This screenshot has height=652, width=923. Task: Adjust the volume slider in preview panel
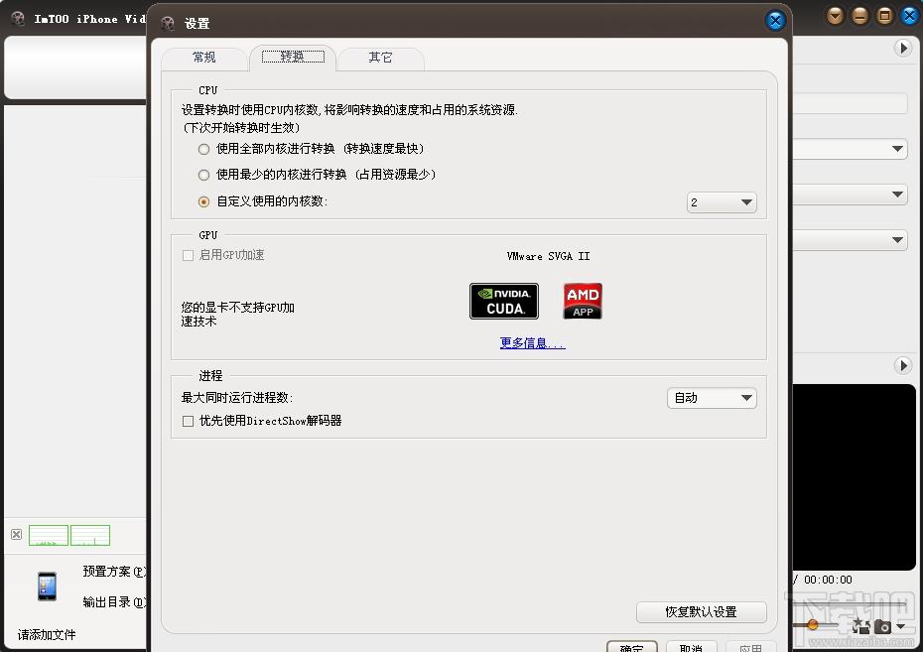tap(812, 625)
